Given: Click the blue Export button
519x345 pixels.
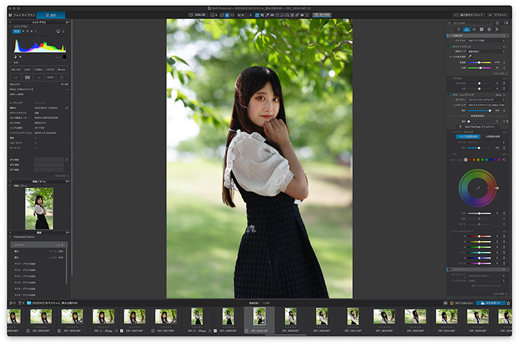Looking at the screenshot, I should coord(490,303).
